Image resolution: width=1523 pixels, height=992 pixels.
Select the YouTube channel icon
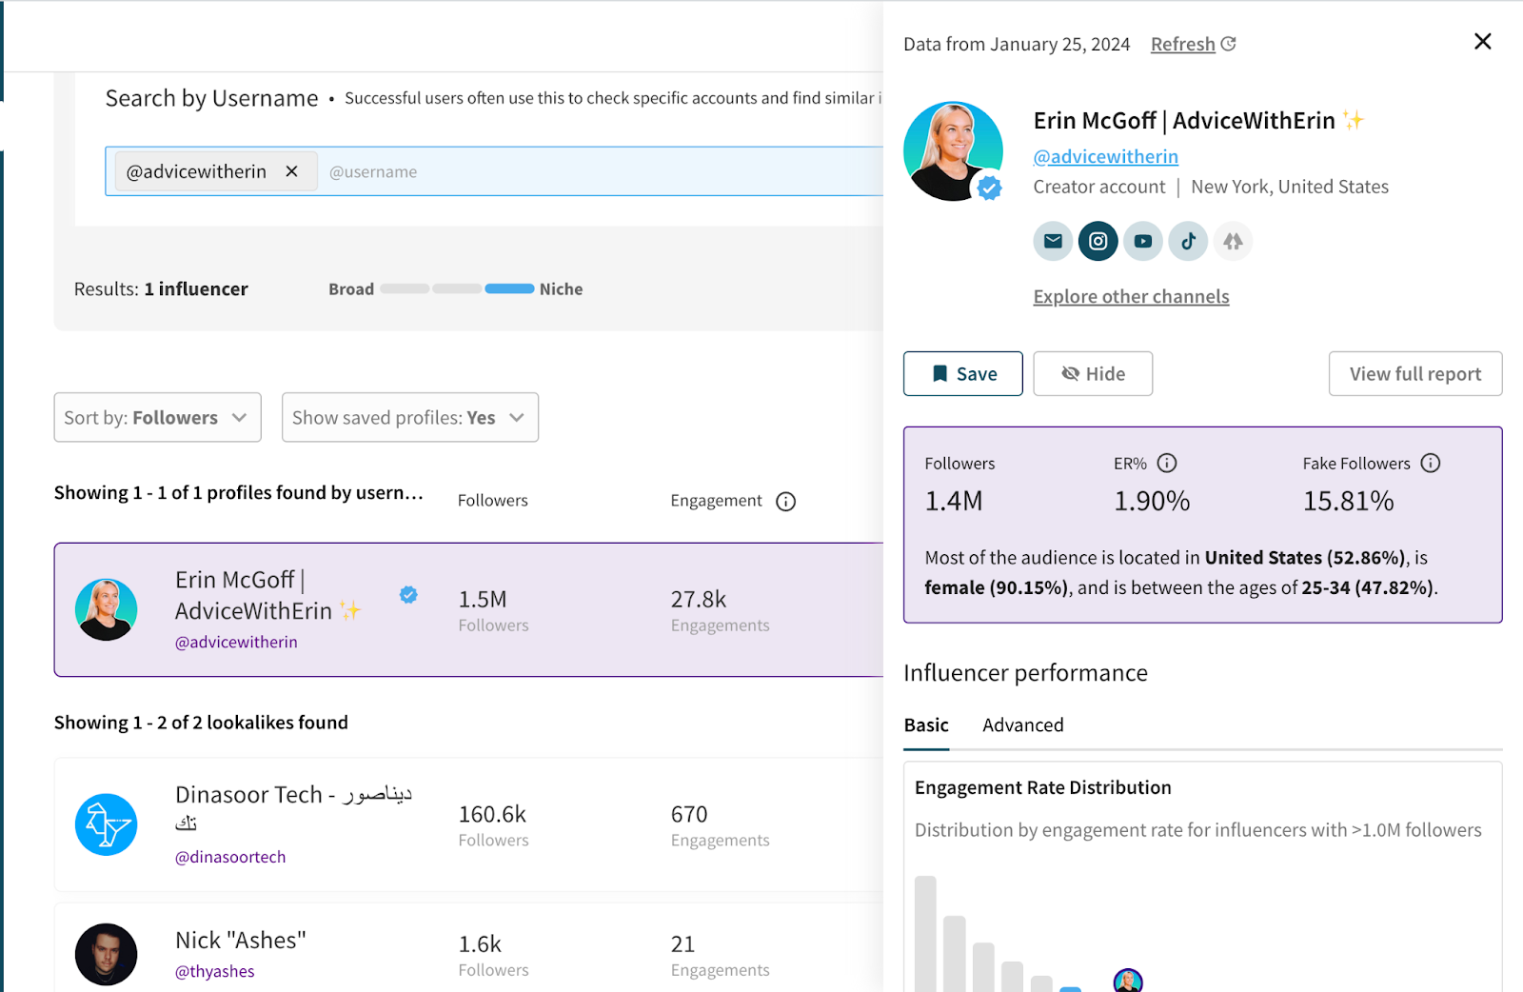1142,241
